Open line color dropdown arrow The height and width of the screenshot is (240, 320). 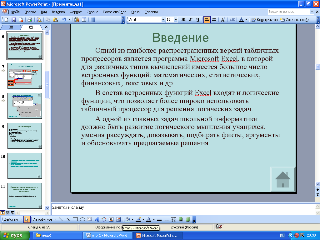[x=143, y=219]
